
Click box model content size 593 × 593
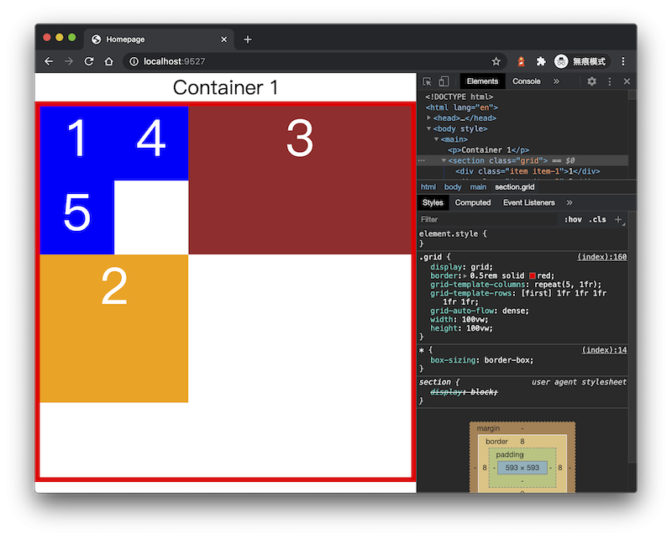point(522,468)
